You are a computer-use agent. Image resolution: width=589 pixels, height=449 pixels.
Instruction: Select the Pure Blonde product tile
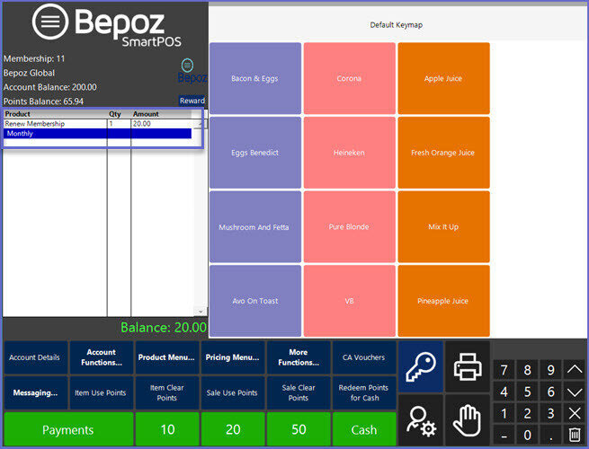click(349, 227)
